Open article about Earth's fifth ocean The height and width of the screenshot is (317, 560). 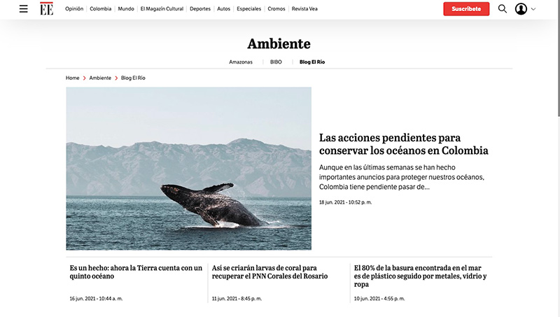click(136, 272)
